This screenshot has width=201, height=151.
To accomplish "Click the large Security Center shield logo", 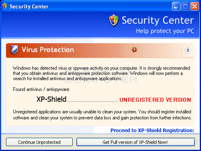I will 114,20.
